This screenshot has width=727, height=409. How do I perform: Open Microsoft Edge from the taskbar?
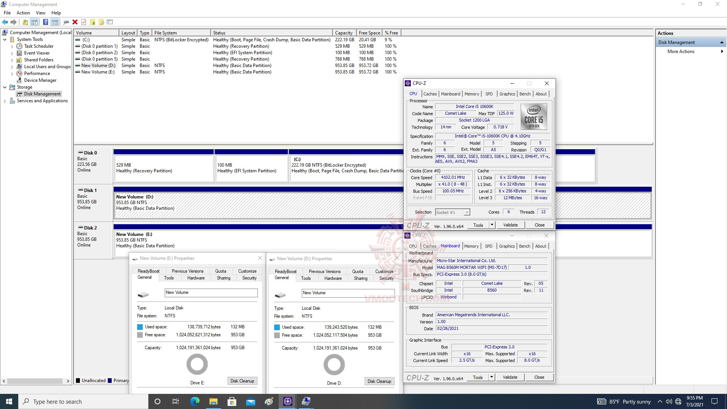coord(195,401)
